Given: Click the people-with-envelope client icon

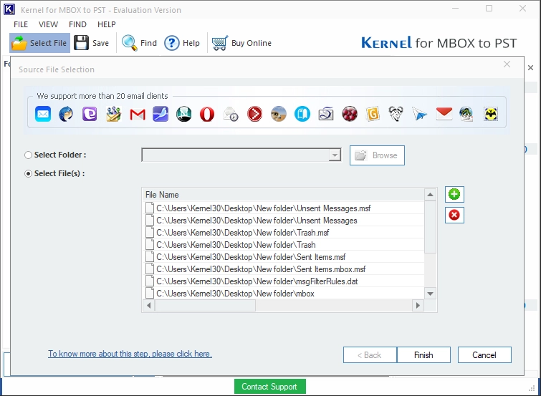Looking at the screenshot, I should coord(113,114).
